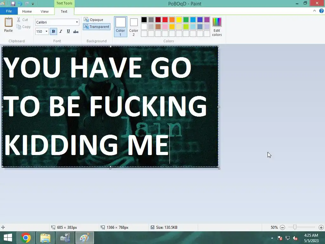This screenshot has width=325, height=244.
Task: Open Edit colors dialog
Action: point(217,27)
